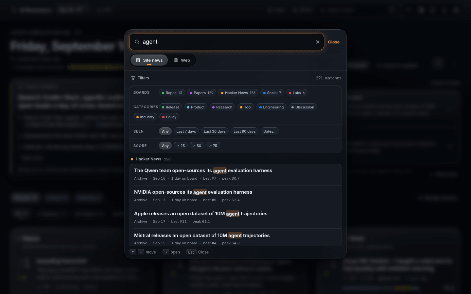Open the NVIDIA agent evaluation harness result

click(235, 196)
